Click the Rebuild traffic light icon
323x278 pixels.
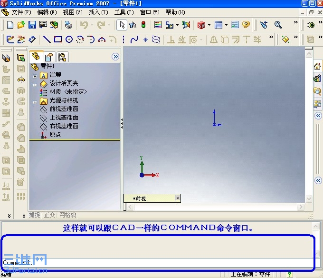pos(143,25)
